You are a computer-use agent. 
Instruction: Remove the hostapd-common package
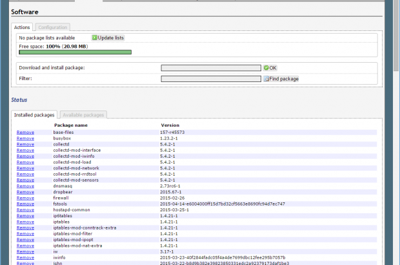[25, 209]
